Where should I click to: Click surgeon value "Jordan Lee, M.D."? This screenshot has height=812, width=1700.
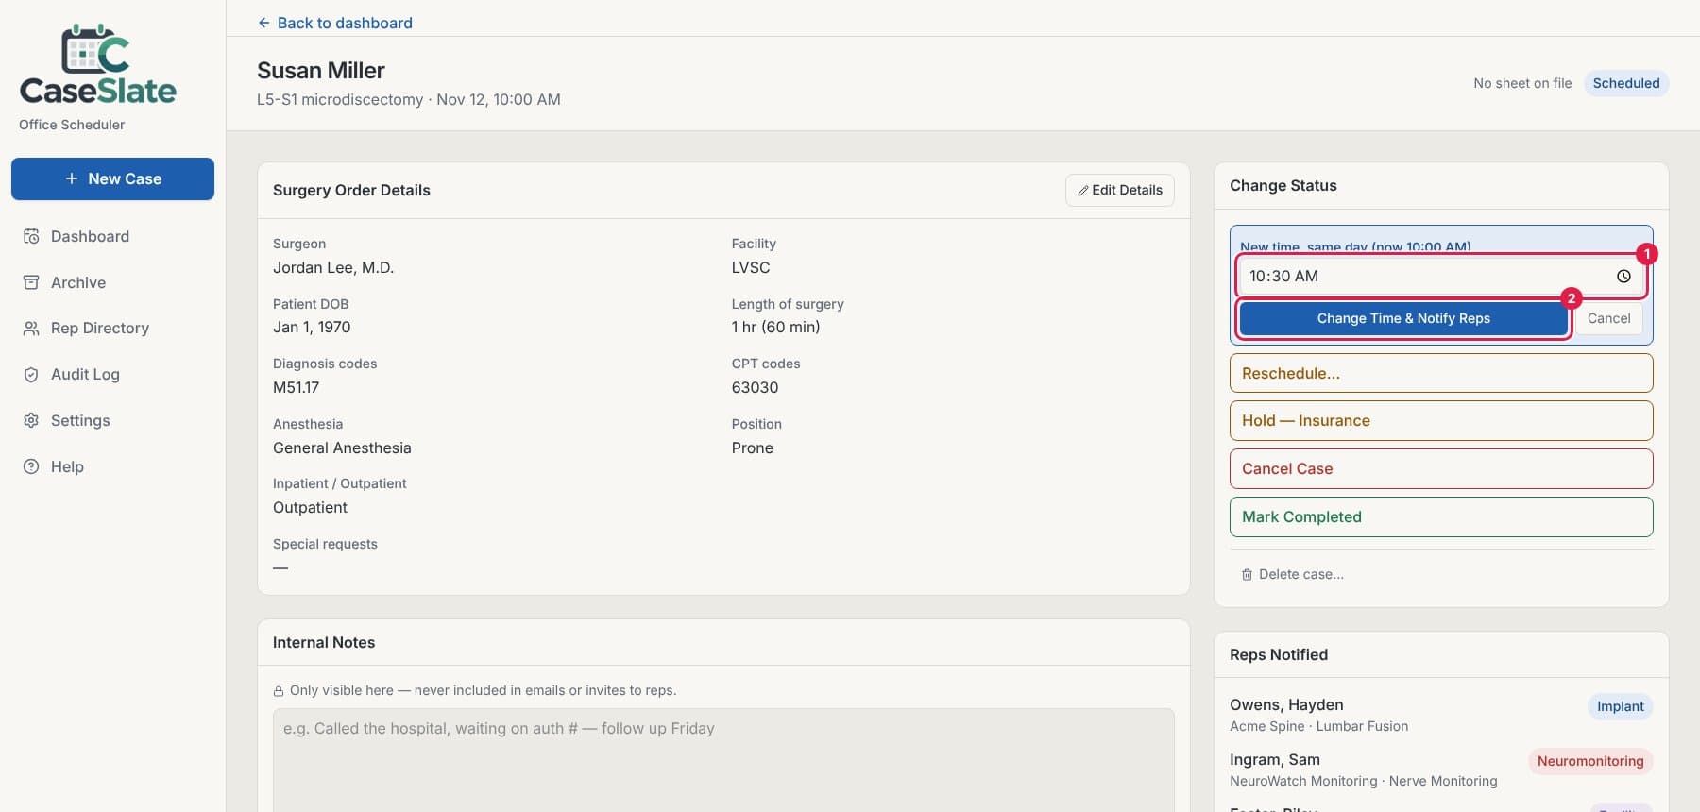[x=333, y=267]
